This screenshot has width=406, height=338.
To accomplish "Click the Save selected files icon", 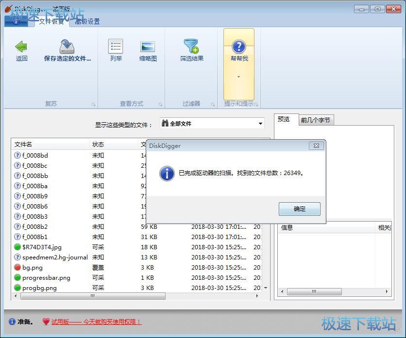I will pyautogui.click(x=67, y=46).
